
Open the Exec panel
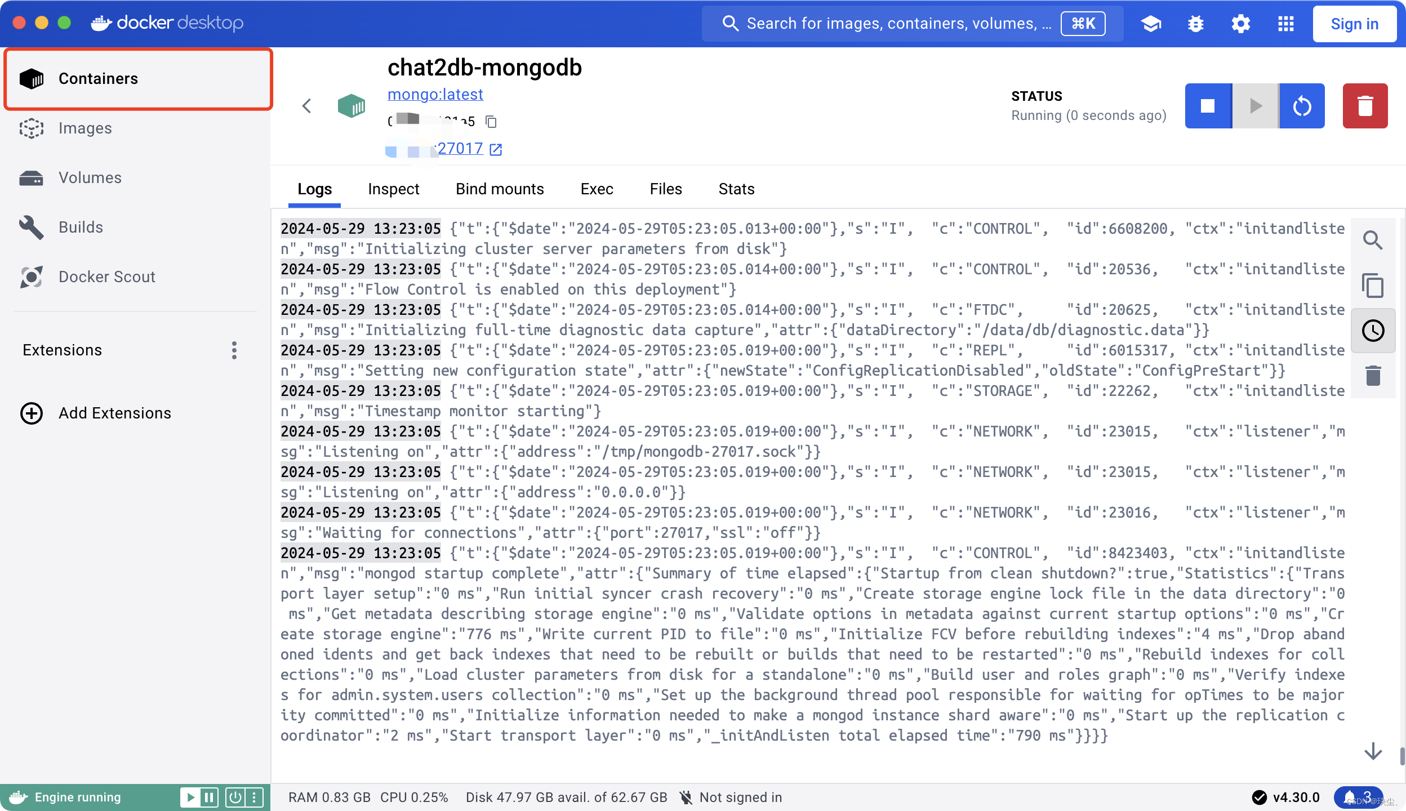click(x=596, y=188)
